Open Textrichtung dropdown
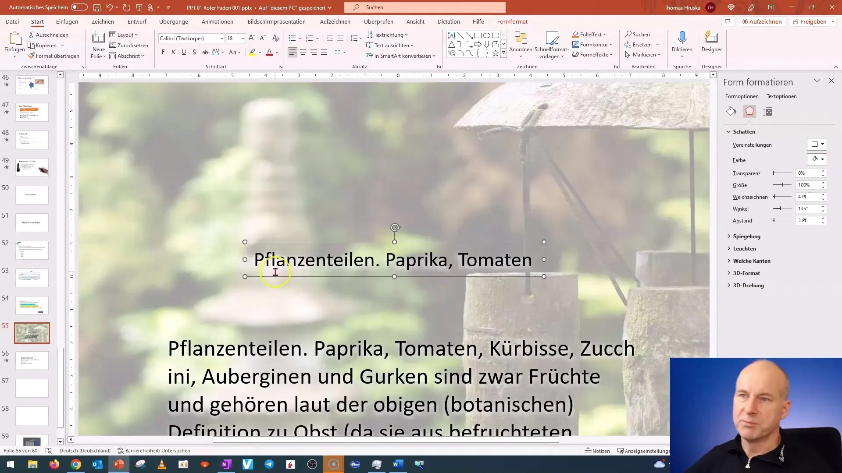This screenshot has height=473, width=842. tap(387, 35)
